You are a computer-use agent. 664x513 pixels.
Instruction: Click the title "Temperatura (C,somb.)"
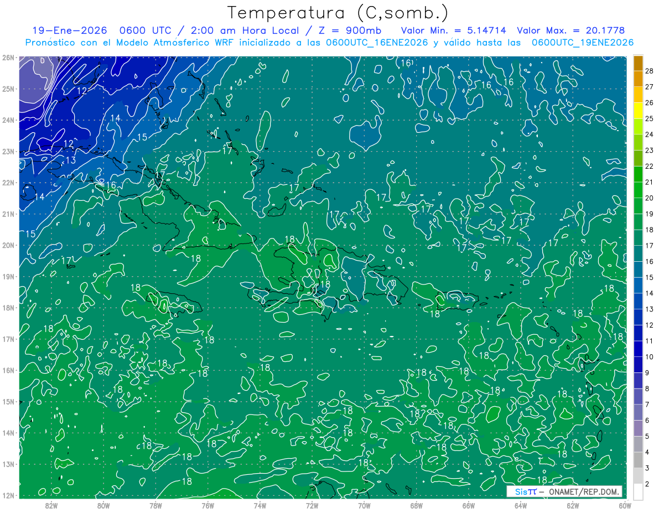coord(338,13)
